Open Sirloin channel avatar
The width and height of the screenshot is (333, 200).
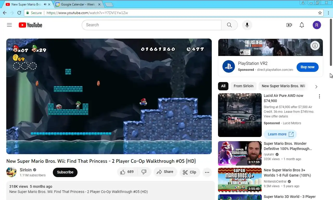coord(11,172)
